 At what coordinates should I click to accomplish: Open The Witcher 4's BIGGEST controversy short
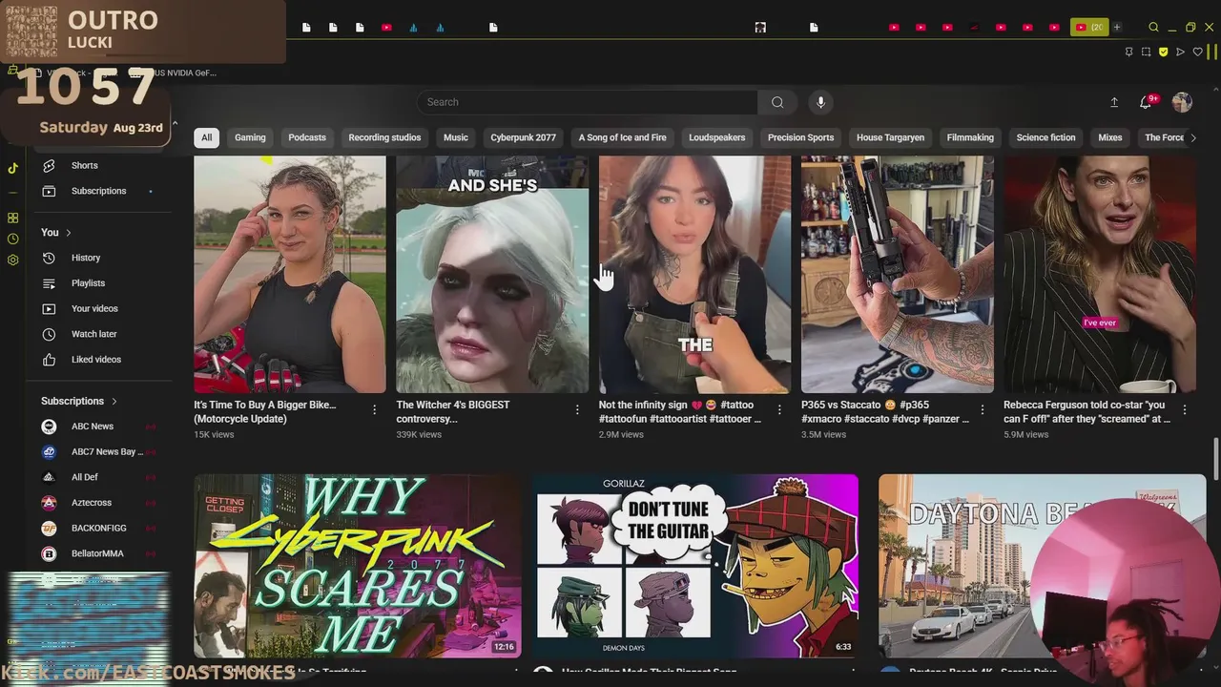[492, 275]
